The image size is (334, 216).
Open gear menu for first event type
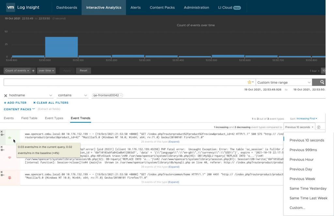(x=2, y=135)
